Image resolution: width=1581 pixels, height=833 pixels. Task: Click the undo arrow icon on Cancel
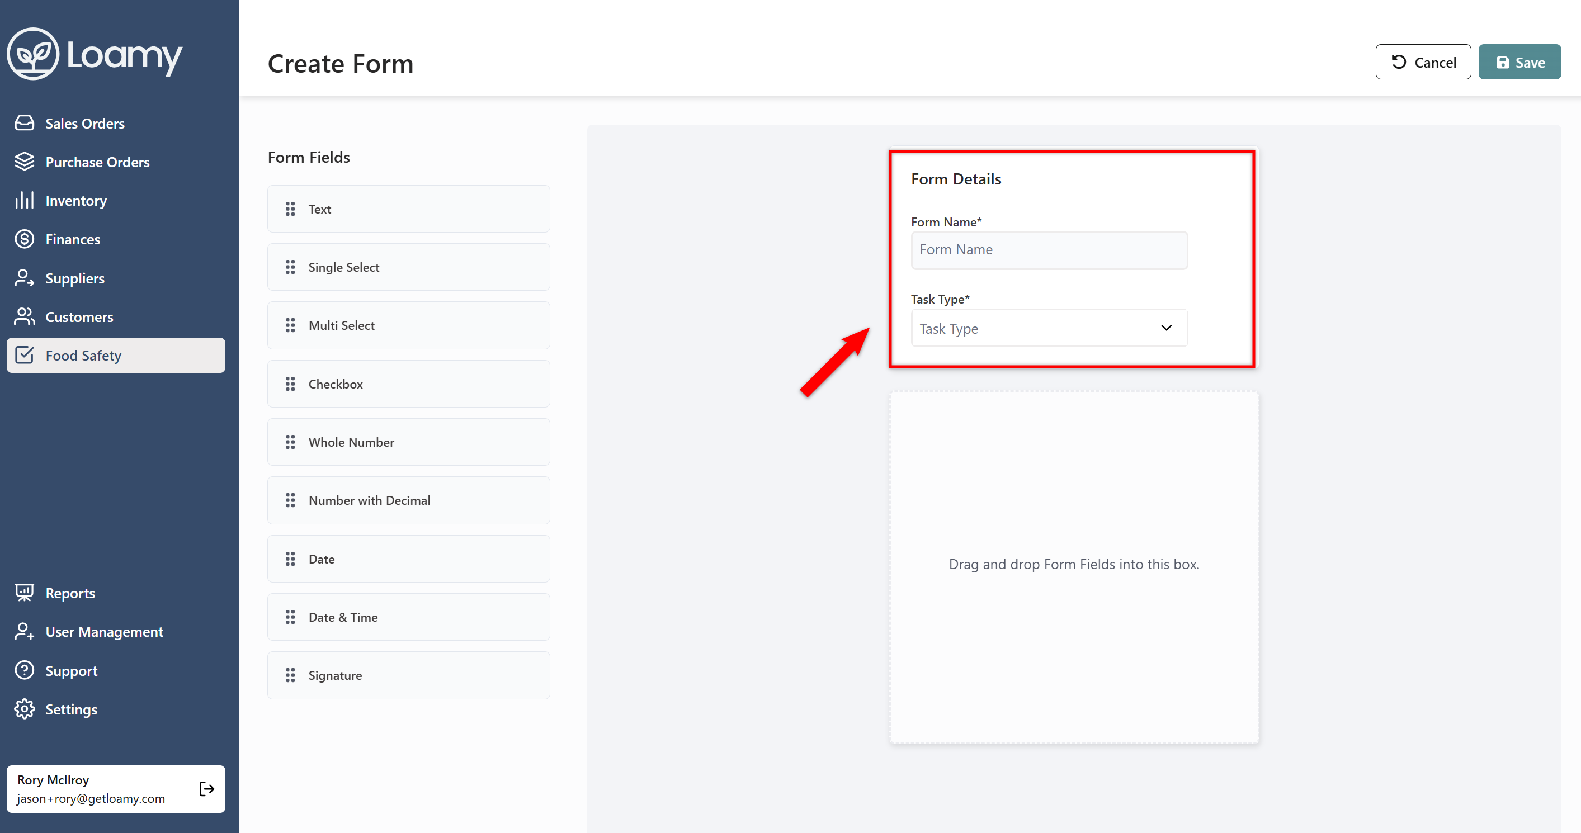click(x=1399, y=62)
